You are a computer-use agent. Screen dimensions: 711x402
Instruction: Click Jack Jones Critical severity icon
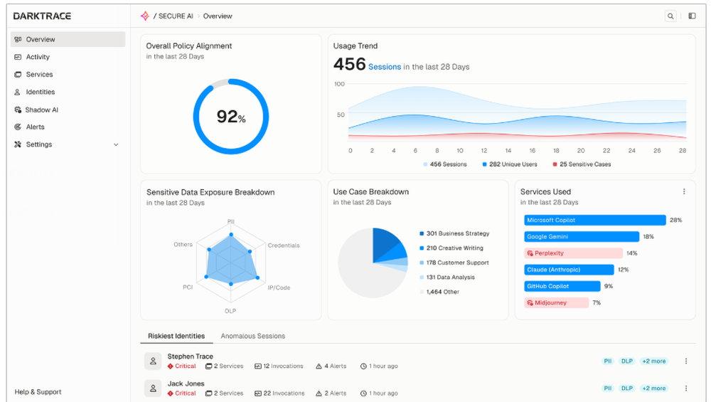click(x=171, y=393)
